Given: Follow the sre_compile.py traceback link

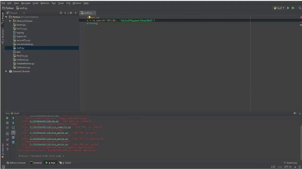Looking at the screenshot, I should [50, 127].
